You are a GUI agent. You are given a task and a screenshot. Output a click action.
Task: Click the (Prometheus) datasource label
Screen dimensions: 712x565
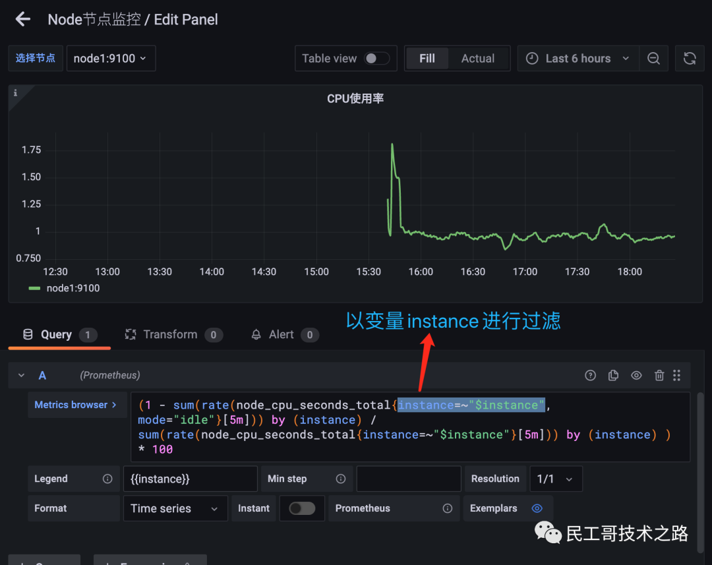click(x=110, y=375)
